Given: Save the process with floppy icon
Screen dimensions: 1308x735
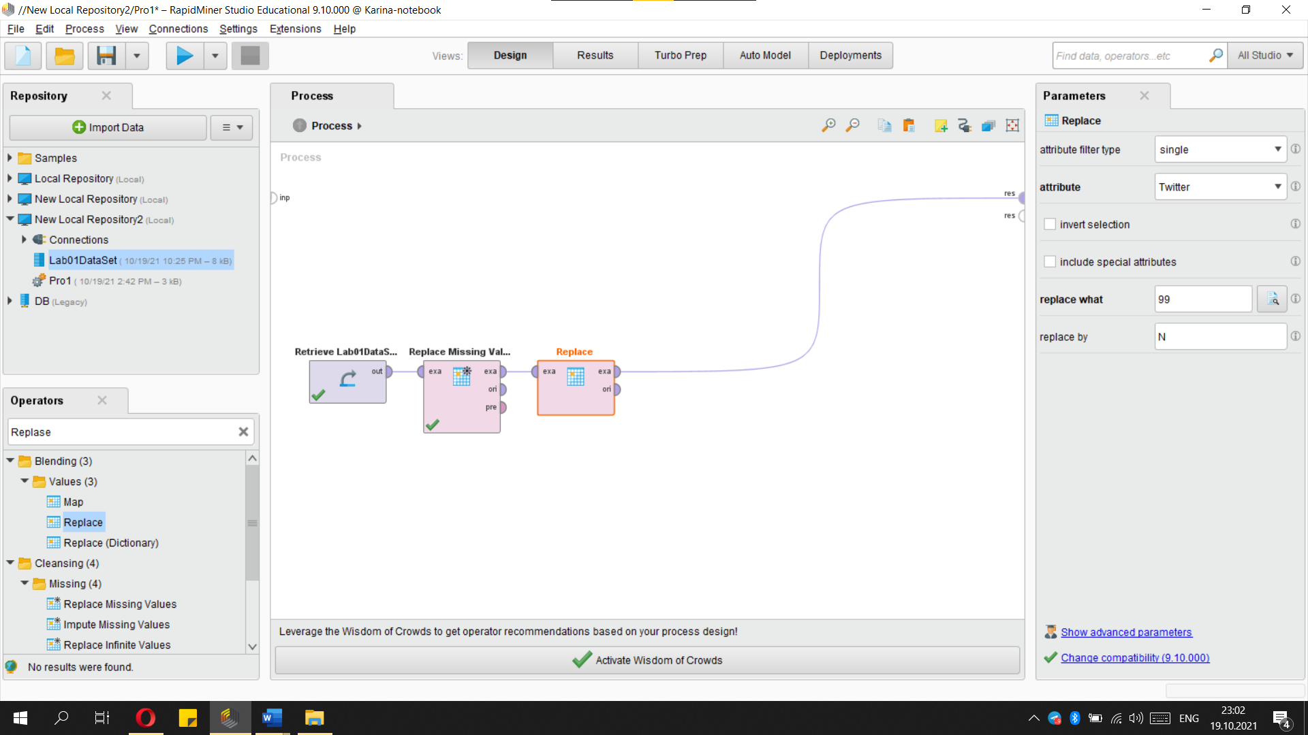Looking at the screenshot, I should click(106, 55).
